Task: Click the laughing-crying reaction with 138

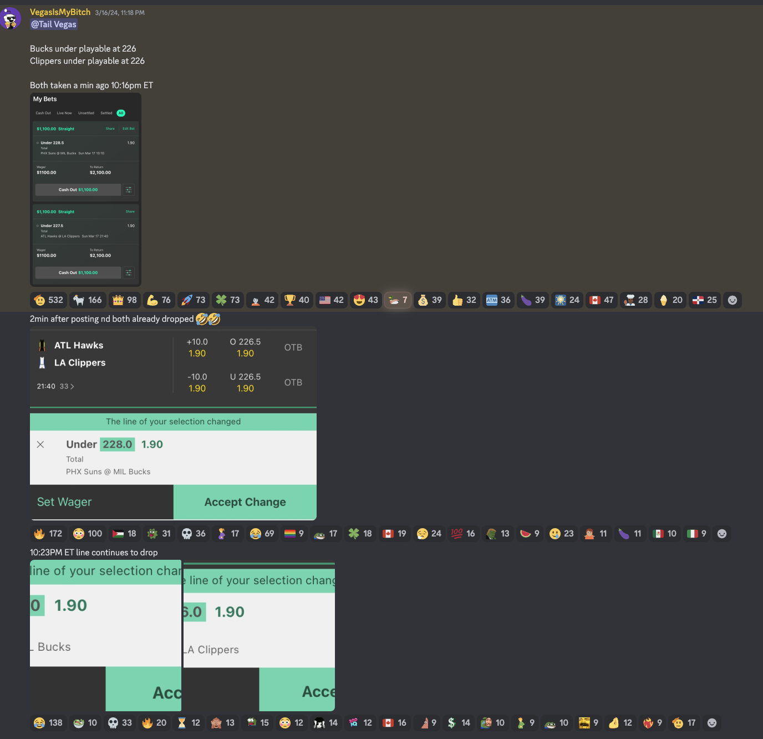Action: 49,723
